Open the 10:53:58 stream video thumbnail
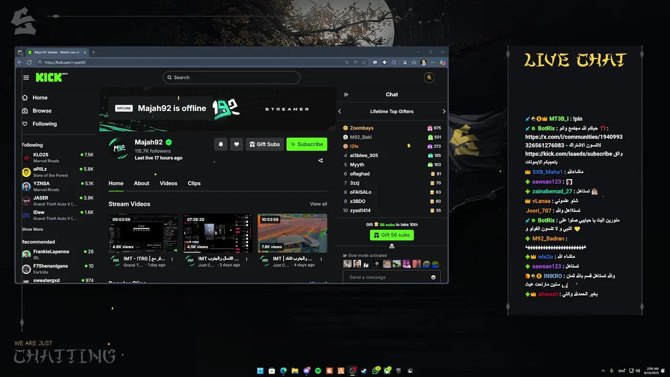Screen dimensions: 670x377 point(292,233)
